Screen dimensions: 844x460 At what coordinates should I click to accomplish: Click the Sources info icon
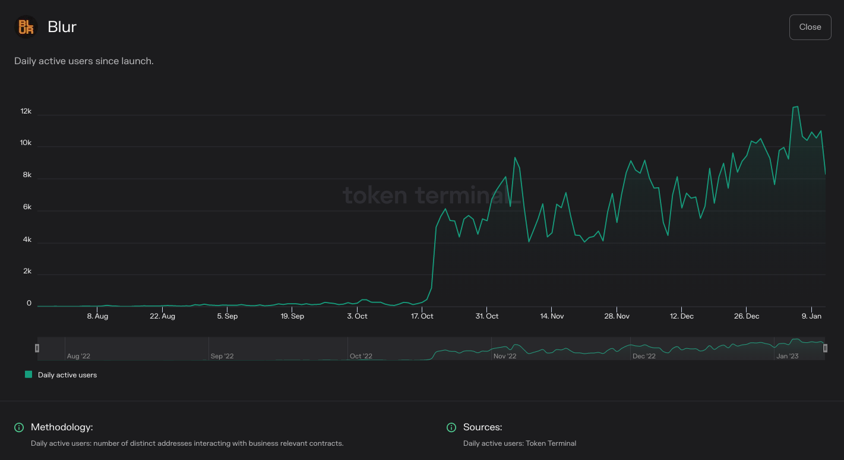[x=451, y=427]
